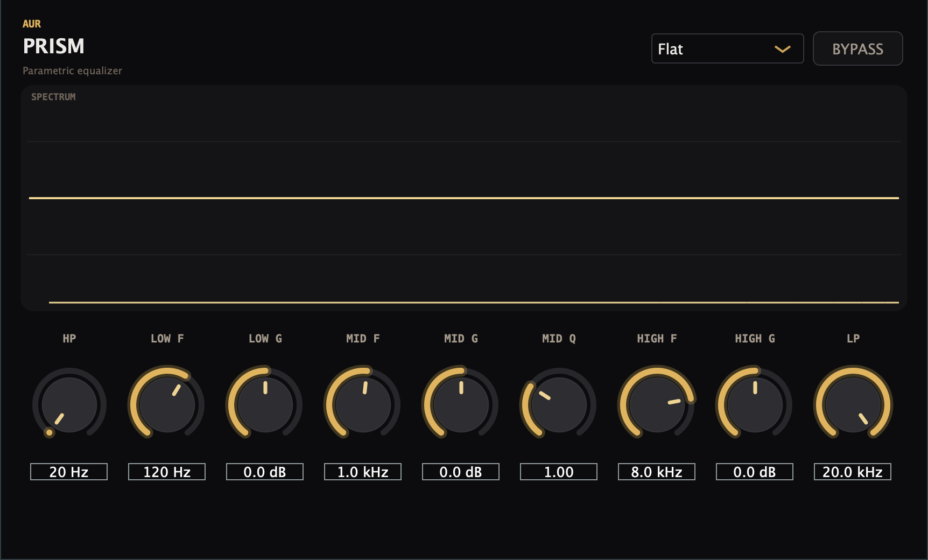Toggle the BYPASS button
Viewport: 928px width, 560px height.
click(x=857, y=48)
